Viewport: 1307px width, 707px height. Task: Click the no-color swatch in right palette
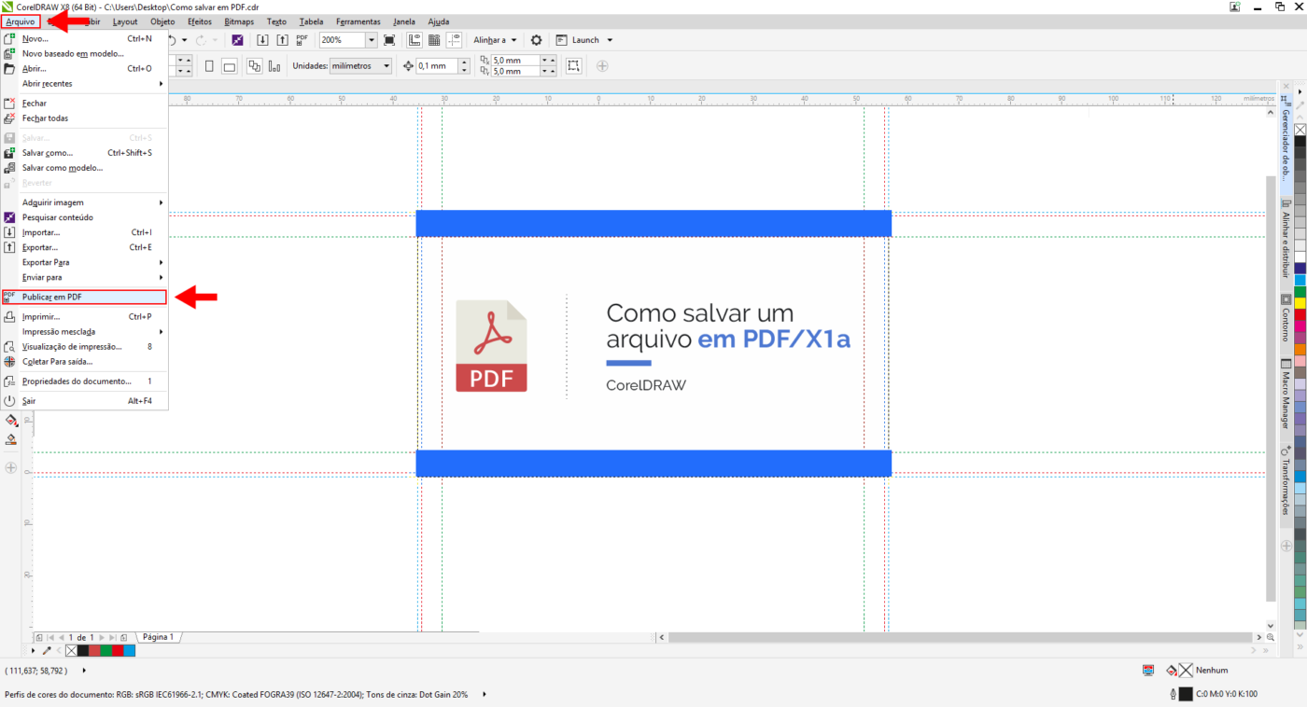pos(1300,130)
